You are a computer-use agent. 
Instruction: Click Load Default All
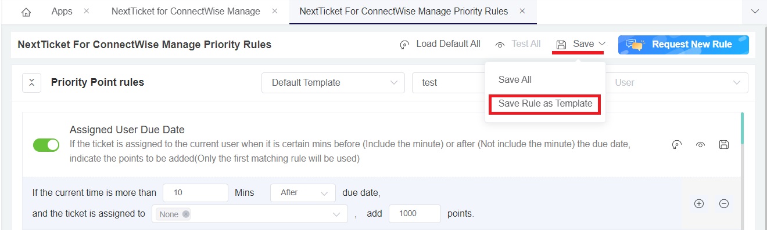440,44
